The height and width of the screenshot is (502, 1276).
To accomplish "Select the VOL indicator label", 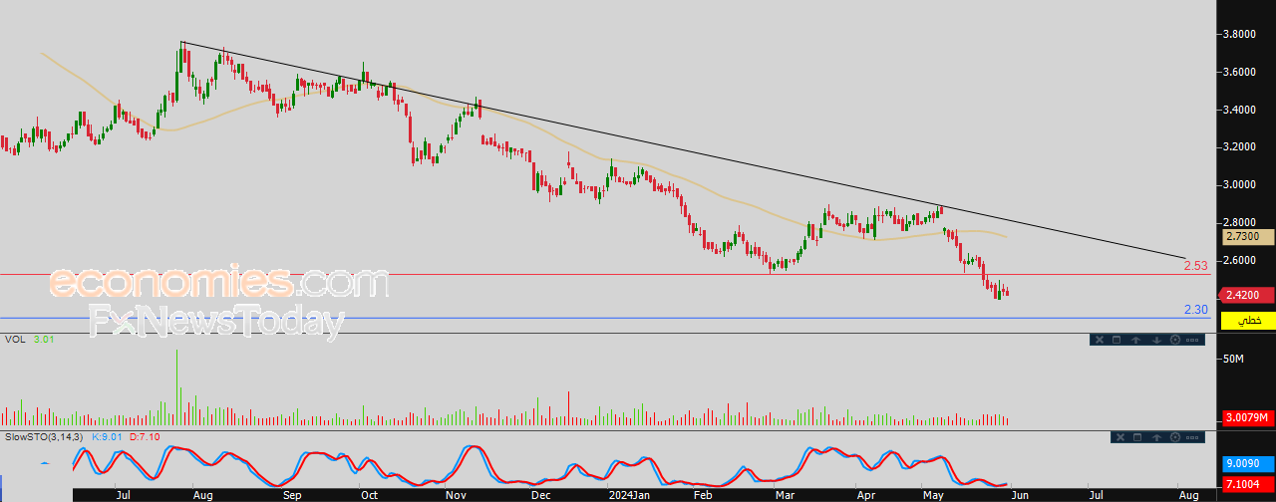I will [14, 339].
